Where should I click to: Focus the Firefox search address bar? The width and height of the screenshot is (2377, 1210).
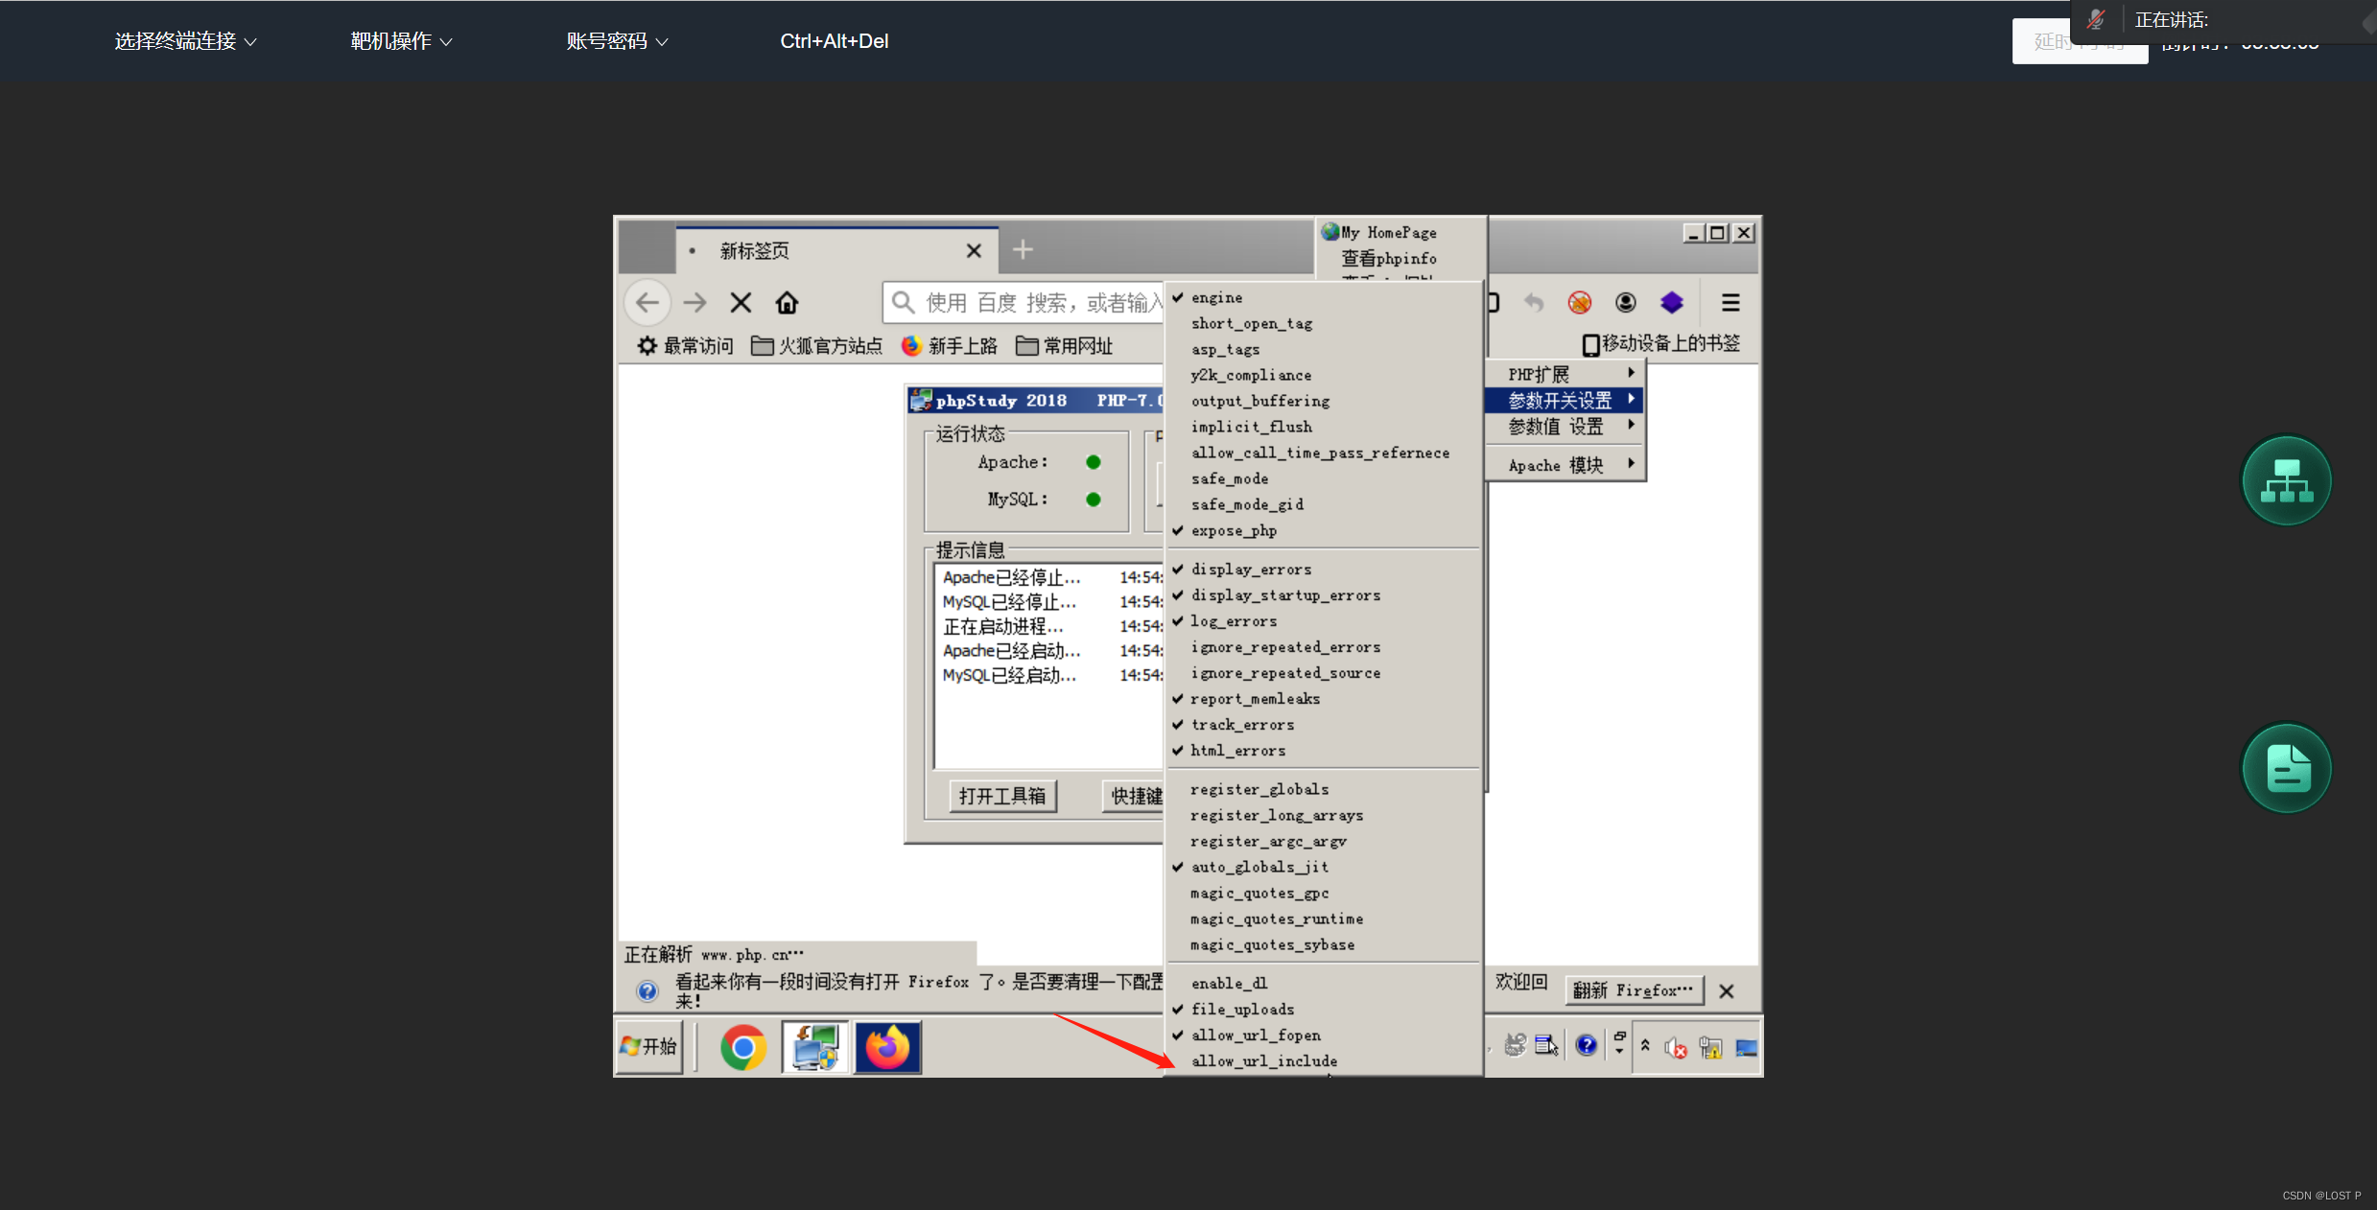(x=1024, y=303)
